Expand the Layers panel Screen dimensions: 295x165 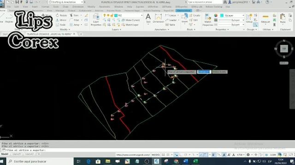[117, 29]
